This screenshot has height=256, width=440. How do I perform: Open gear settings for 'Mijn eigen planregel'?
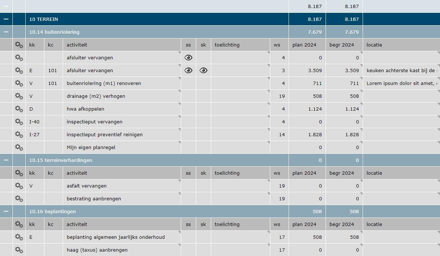19,147
